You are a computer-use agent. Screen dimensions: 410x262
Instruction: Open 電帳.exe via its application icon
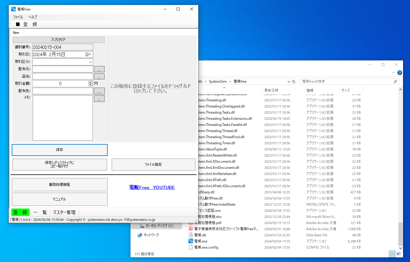(x=190, y=241)
